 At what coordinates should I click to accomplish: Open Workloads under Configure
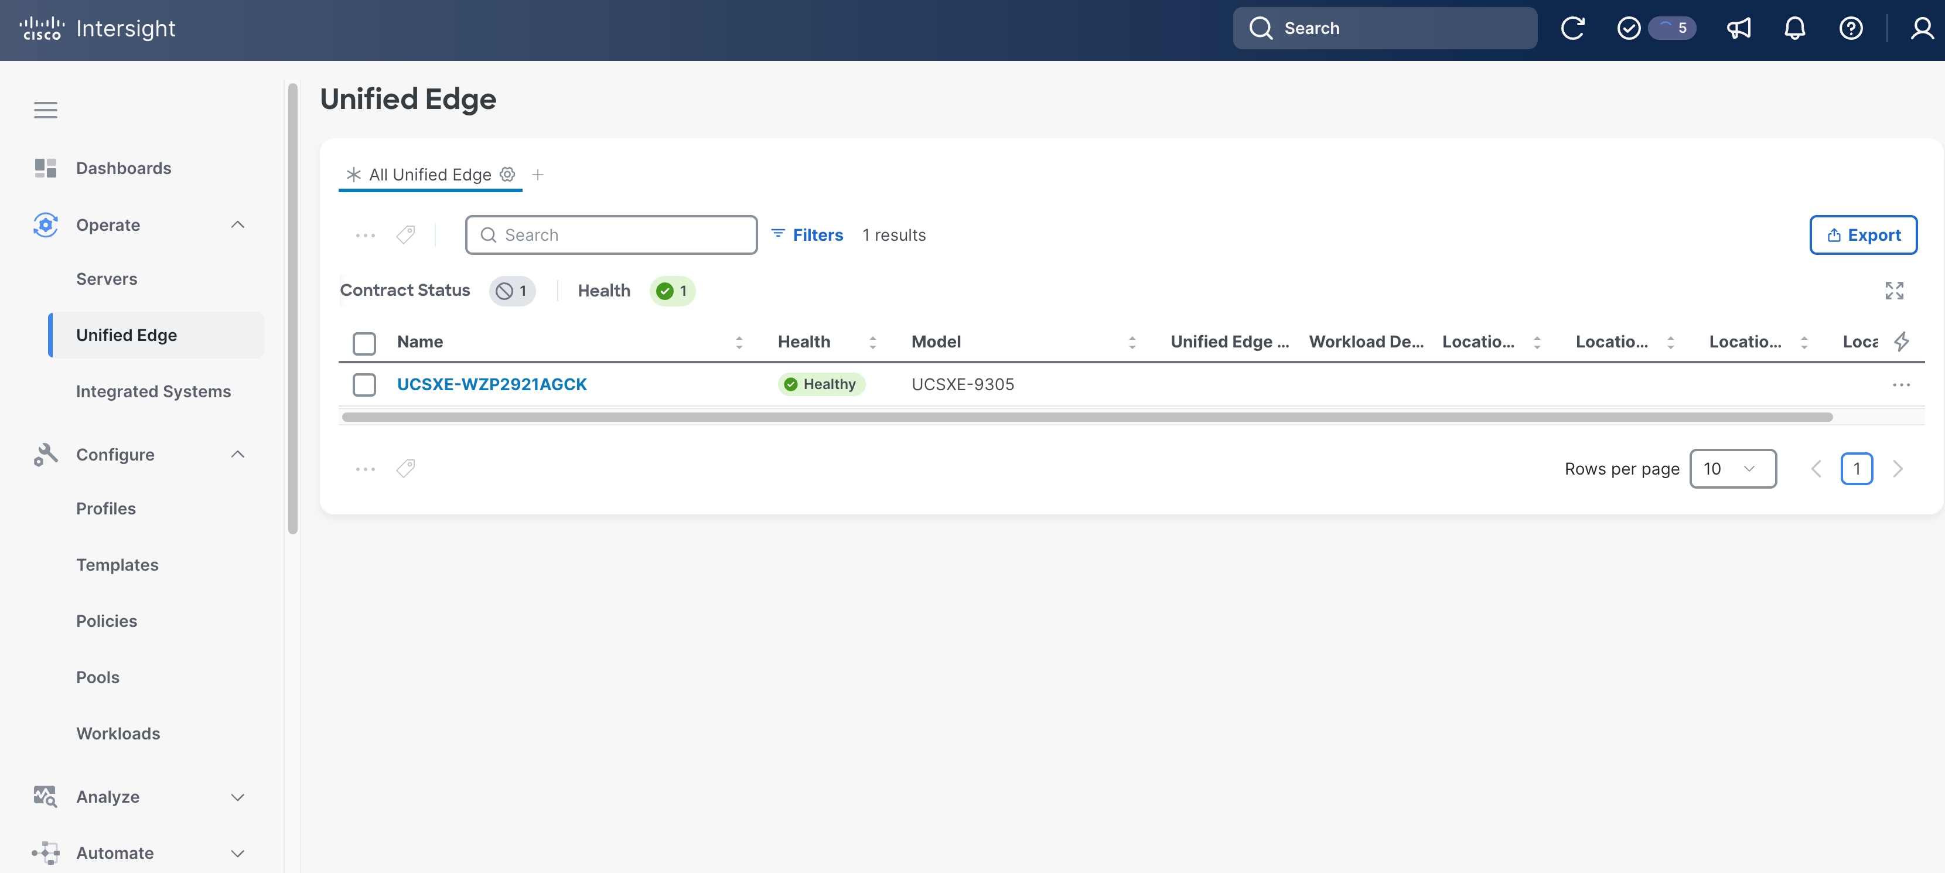coord(118,734)
